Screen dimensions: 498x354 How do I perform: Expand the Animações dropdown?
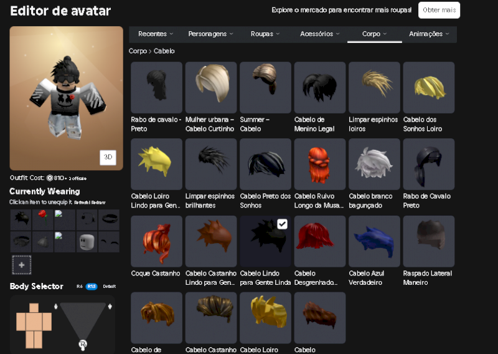pos(429,34)
